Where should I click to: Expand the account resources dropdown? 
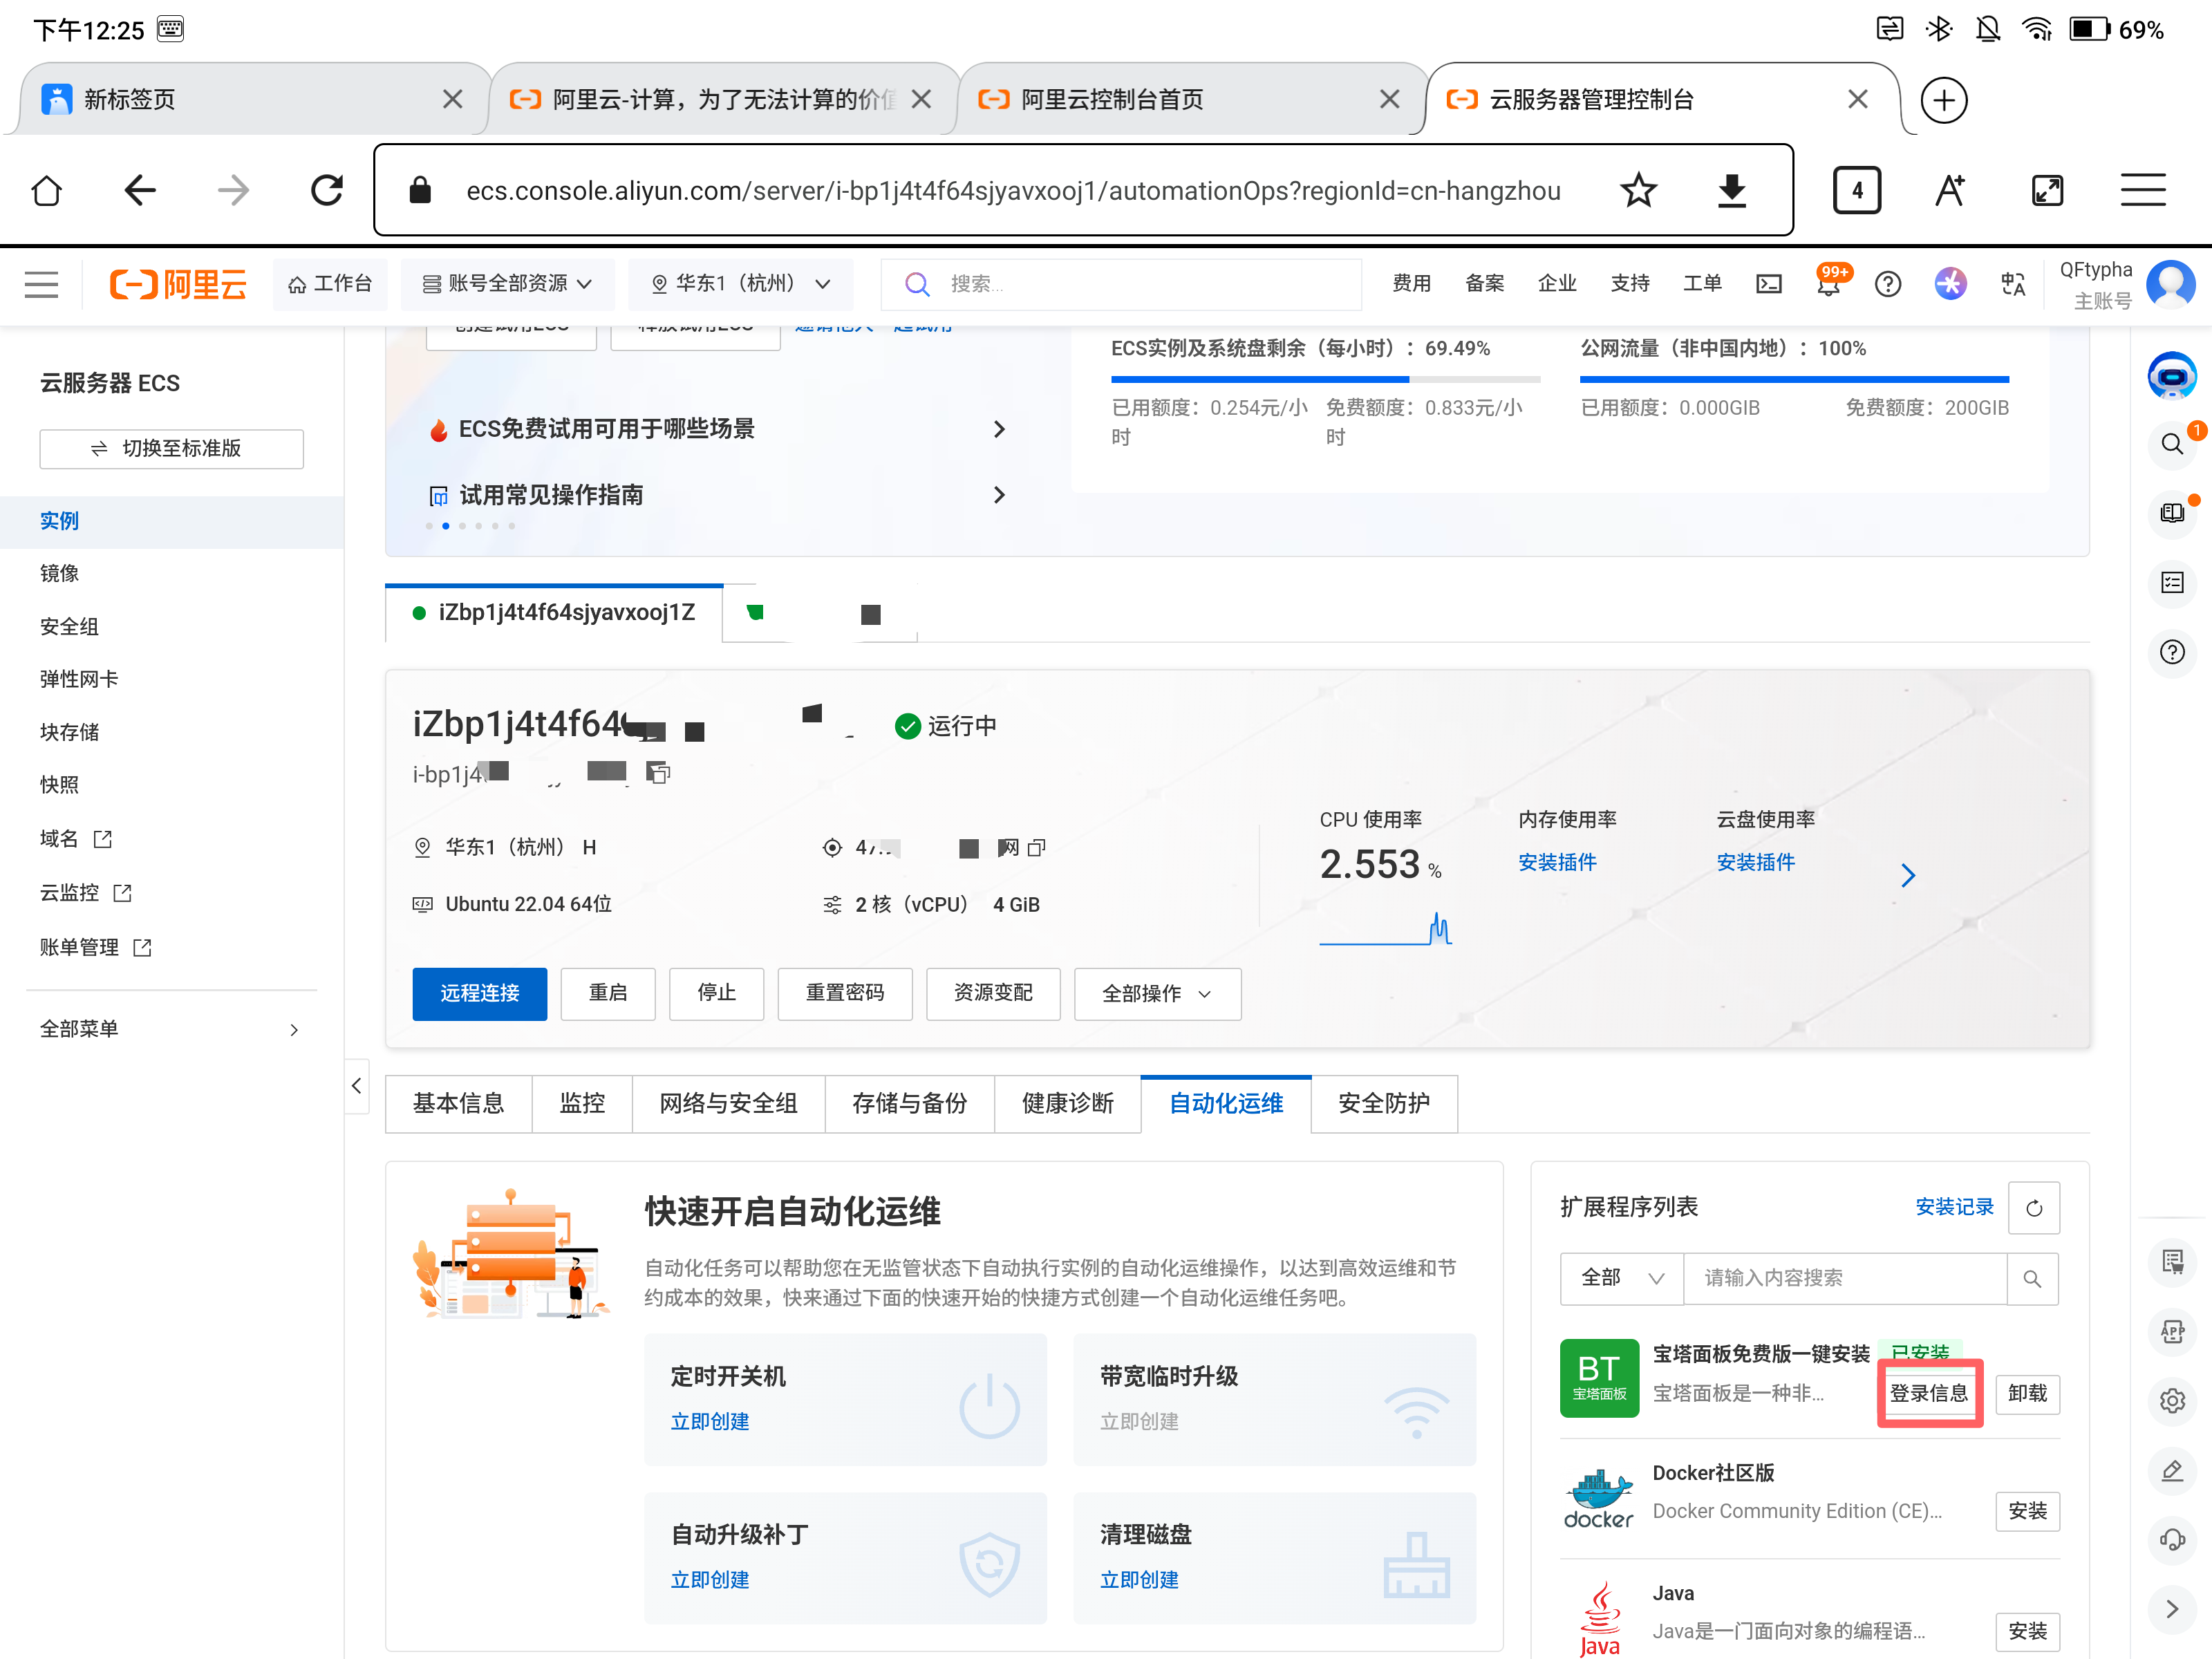[x=507, y=284]
